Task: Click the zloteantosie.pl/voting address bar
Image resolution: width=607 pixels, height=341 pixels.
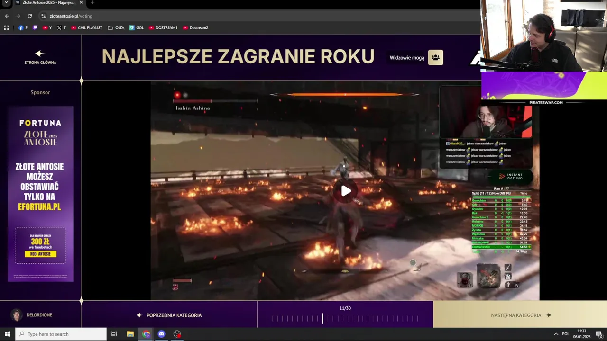Action: click(x=71, y=16)
